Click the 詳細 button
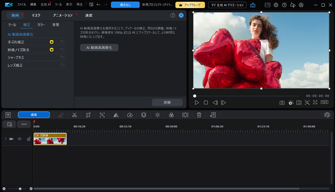The height and width of the screenshot is (192, 335). (x=167, y=102)
